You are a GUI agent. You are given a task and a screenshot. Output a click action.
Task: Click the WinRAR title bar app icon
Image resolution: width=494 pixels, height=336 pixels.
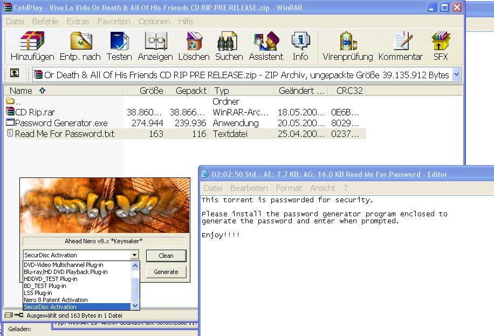[x=8, y=7]
